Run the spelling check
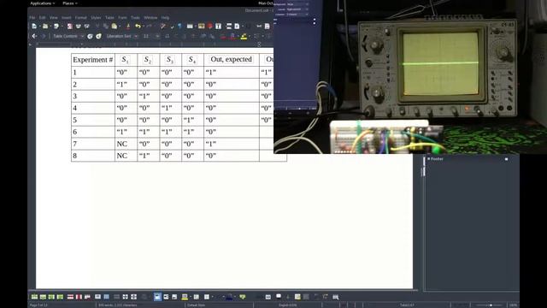 [173, 27]
